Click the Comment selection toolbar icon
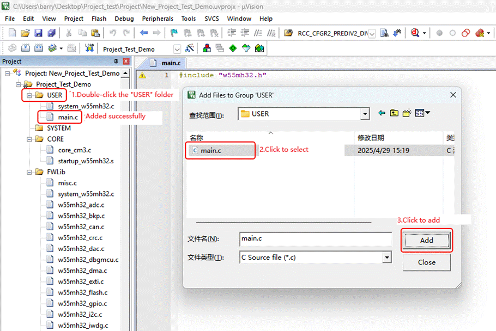The height and width of the screenshot is (331, 496). [x=258, y=33]
